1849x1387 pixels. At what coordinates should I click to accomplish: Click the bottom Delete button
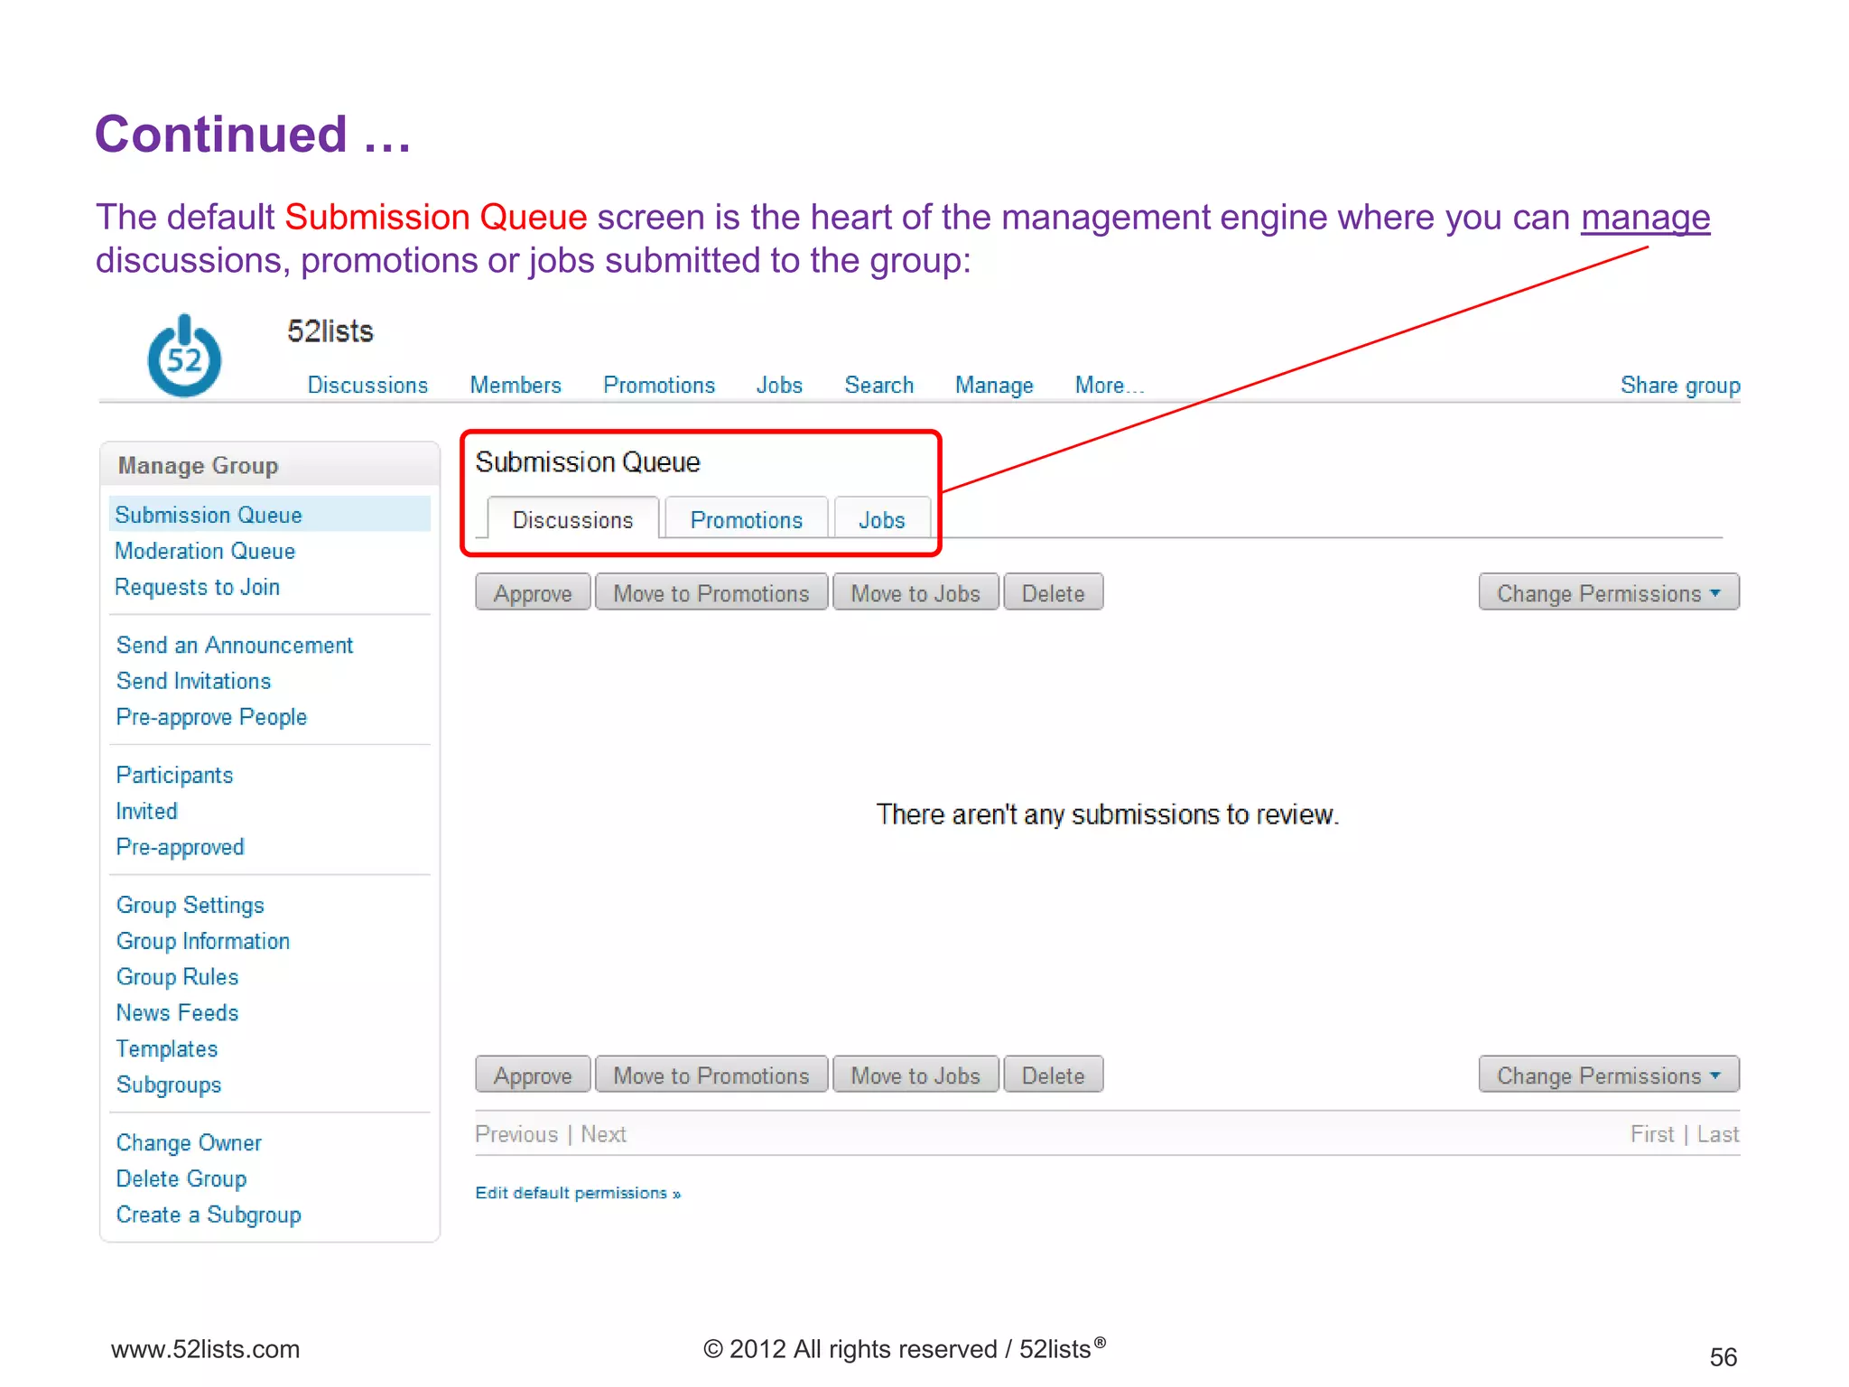pyautogui.click(x=1054, y=1075)
